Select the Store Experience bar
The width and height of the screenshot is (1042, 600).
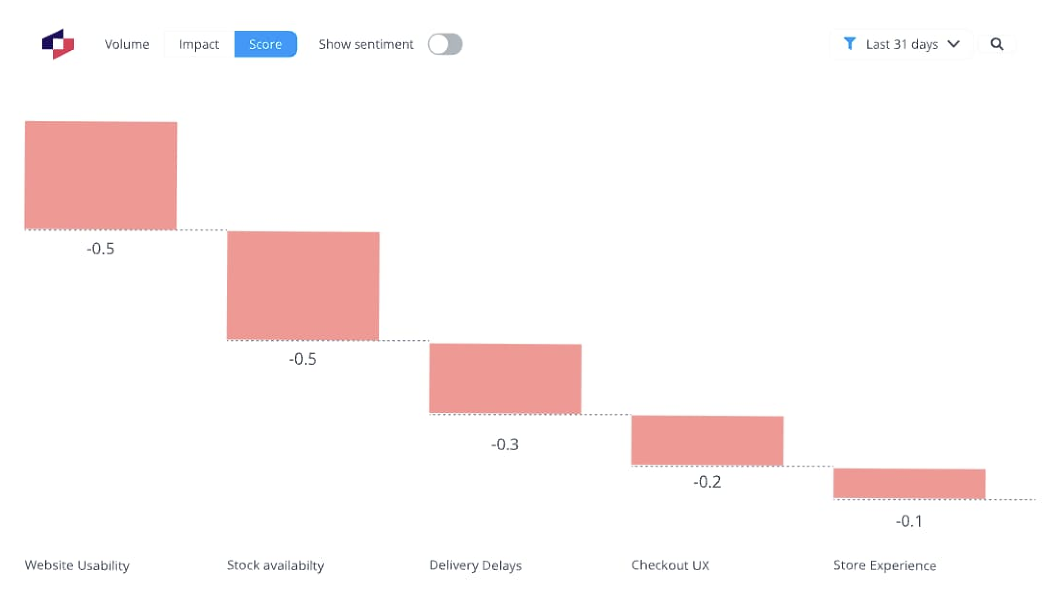(908, 484)
